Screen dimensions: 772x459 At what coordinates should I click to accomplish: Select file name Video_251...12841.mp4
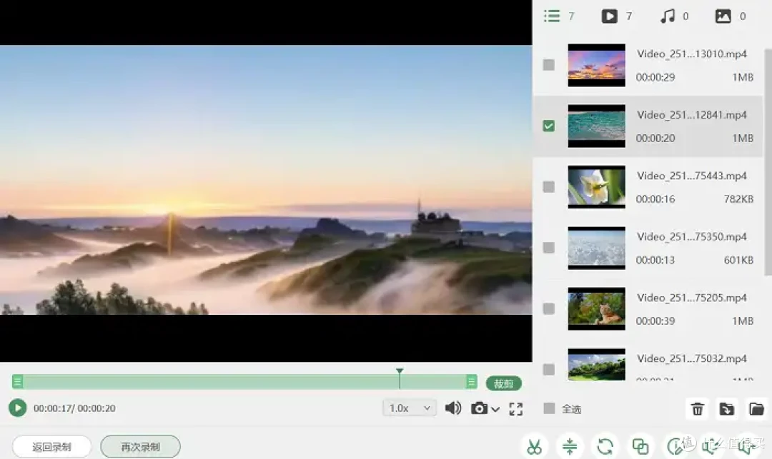[692, 114]
